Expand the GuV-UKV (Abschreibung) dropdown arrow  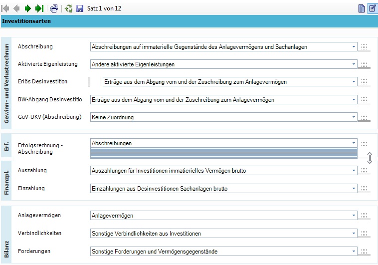[354, 117]
